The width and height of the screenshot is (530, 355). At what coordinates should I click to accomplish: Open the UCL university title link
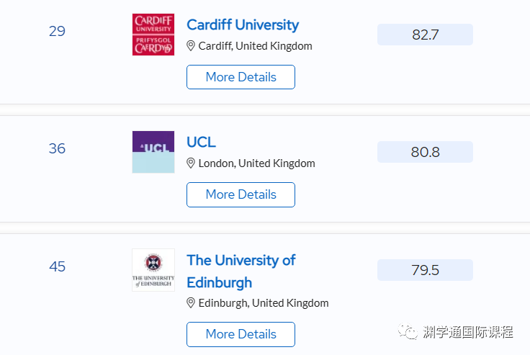[201, 142]
